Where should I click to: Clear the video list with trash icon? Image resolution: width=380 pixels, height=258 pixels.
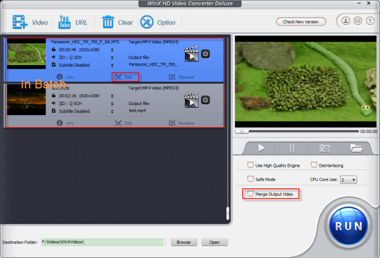[118, 22]
